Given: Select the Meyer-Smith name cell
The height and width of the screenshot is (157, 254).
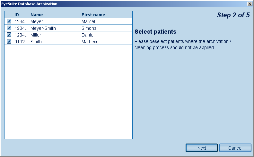Looking at the screenshot, I should [55, 28].
